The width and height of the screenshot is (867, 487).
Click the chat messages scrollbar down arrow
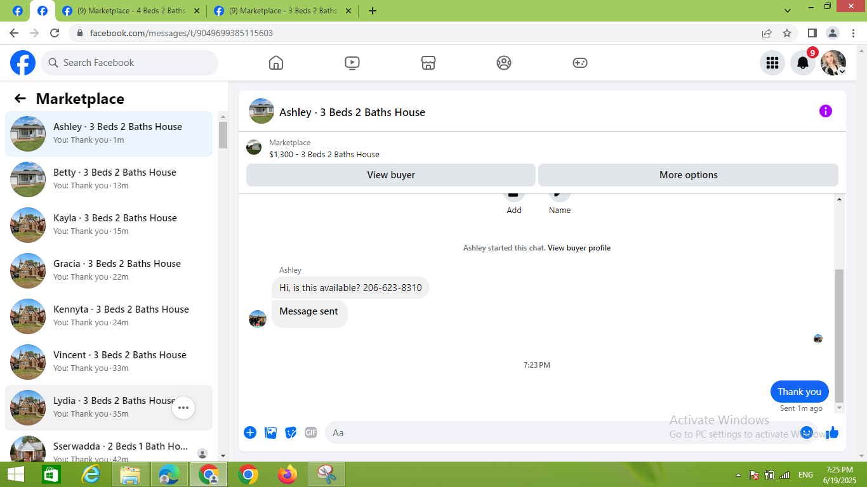coord(840,408)
